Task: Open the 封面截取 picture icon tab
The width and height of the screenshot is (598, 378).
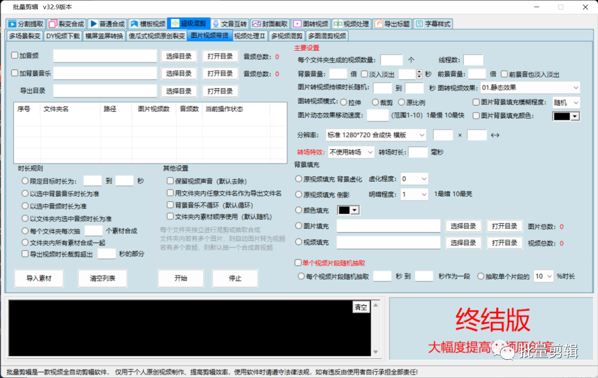Action: (x=256, y=24)
